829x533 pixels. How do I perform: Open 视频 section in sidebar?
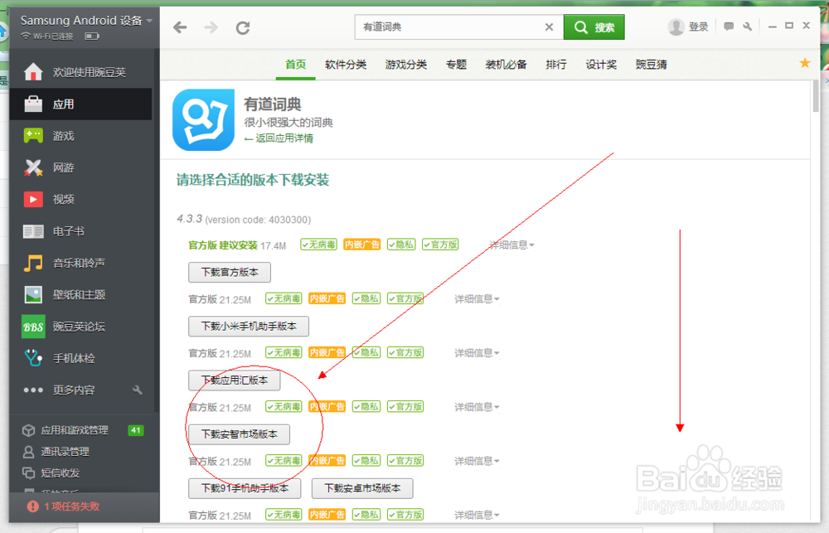coord(80,199)
